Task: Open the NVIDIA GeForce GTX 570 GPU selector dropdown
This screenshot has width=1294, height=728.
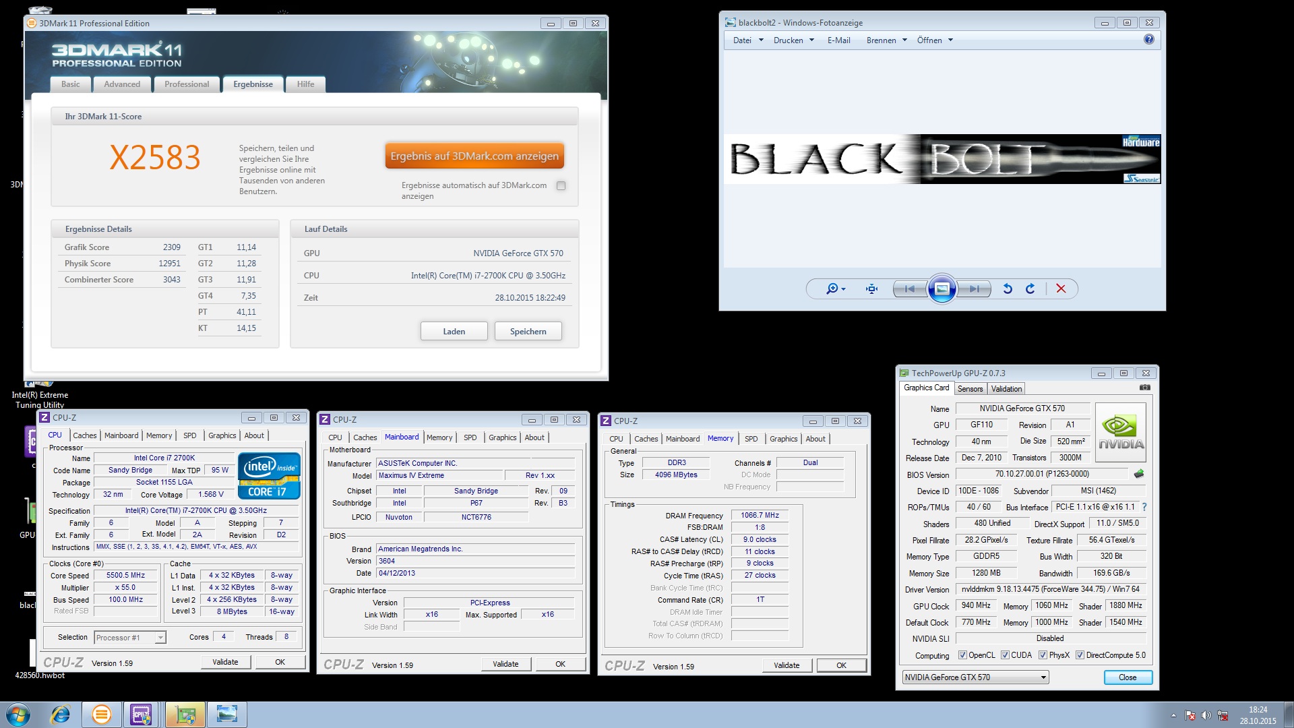Action: point(975,677)
